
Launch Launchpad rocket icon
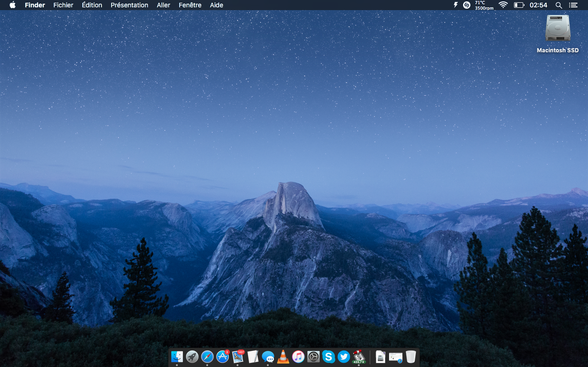(x=192, y=356)
